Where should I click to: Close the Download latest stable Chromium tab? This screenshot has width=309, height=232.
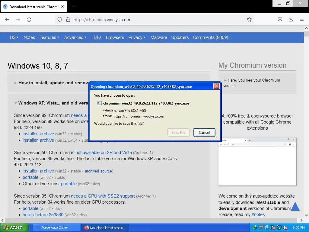point(62,7)
